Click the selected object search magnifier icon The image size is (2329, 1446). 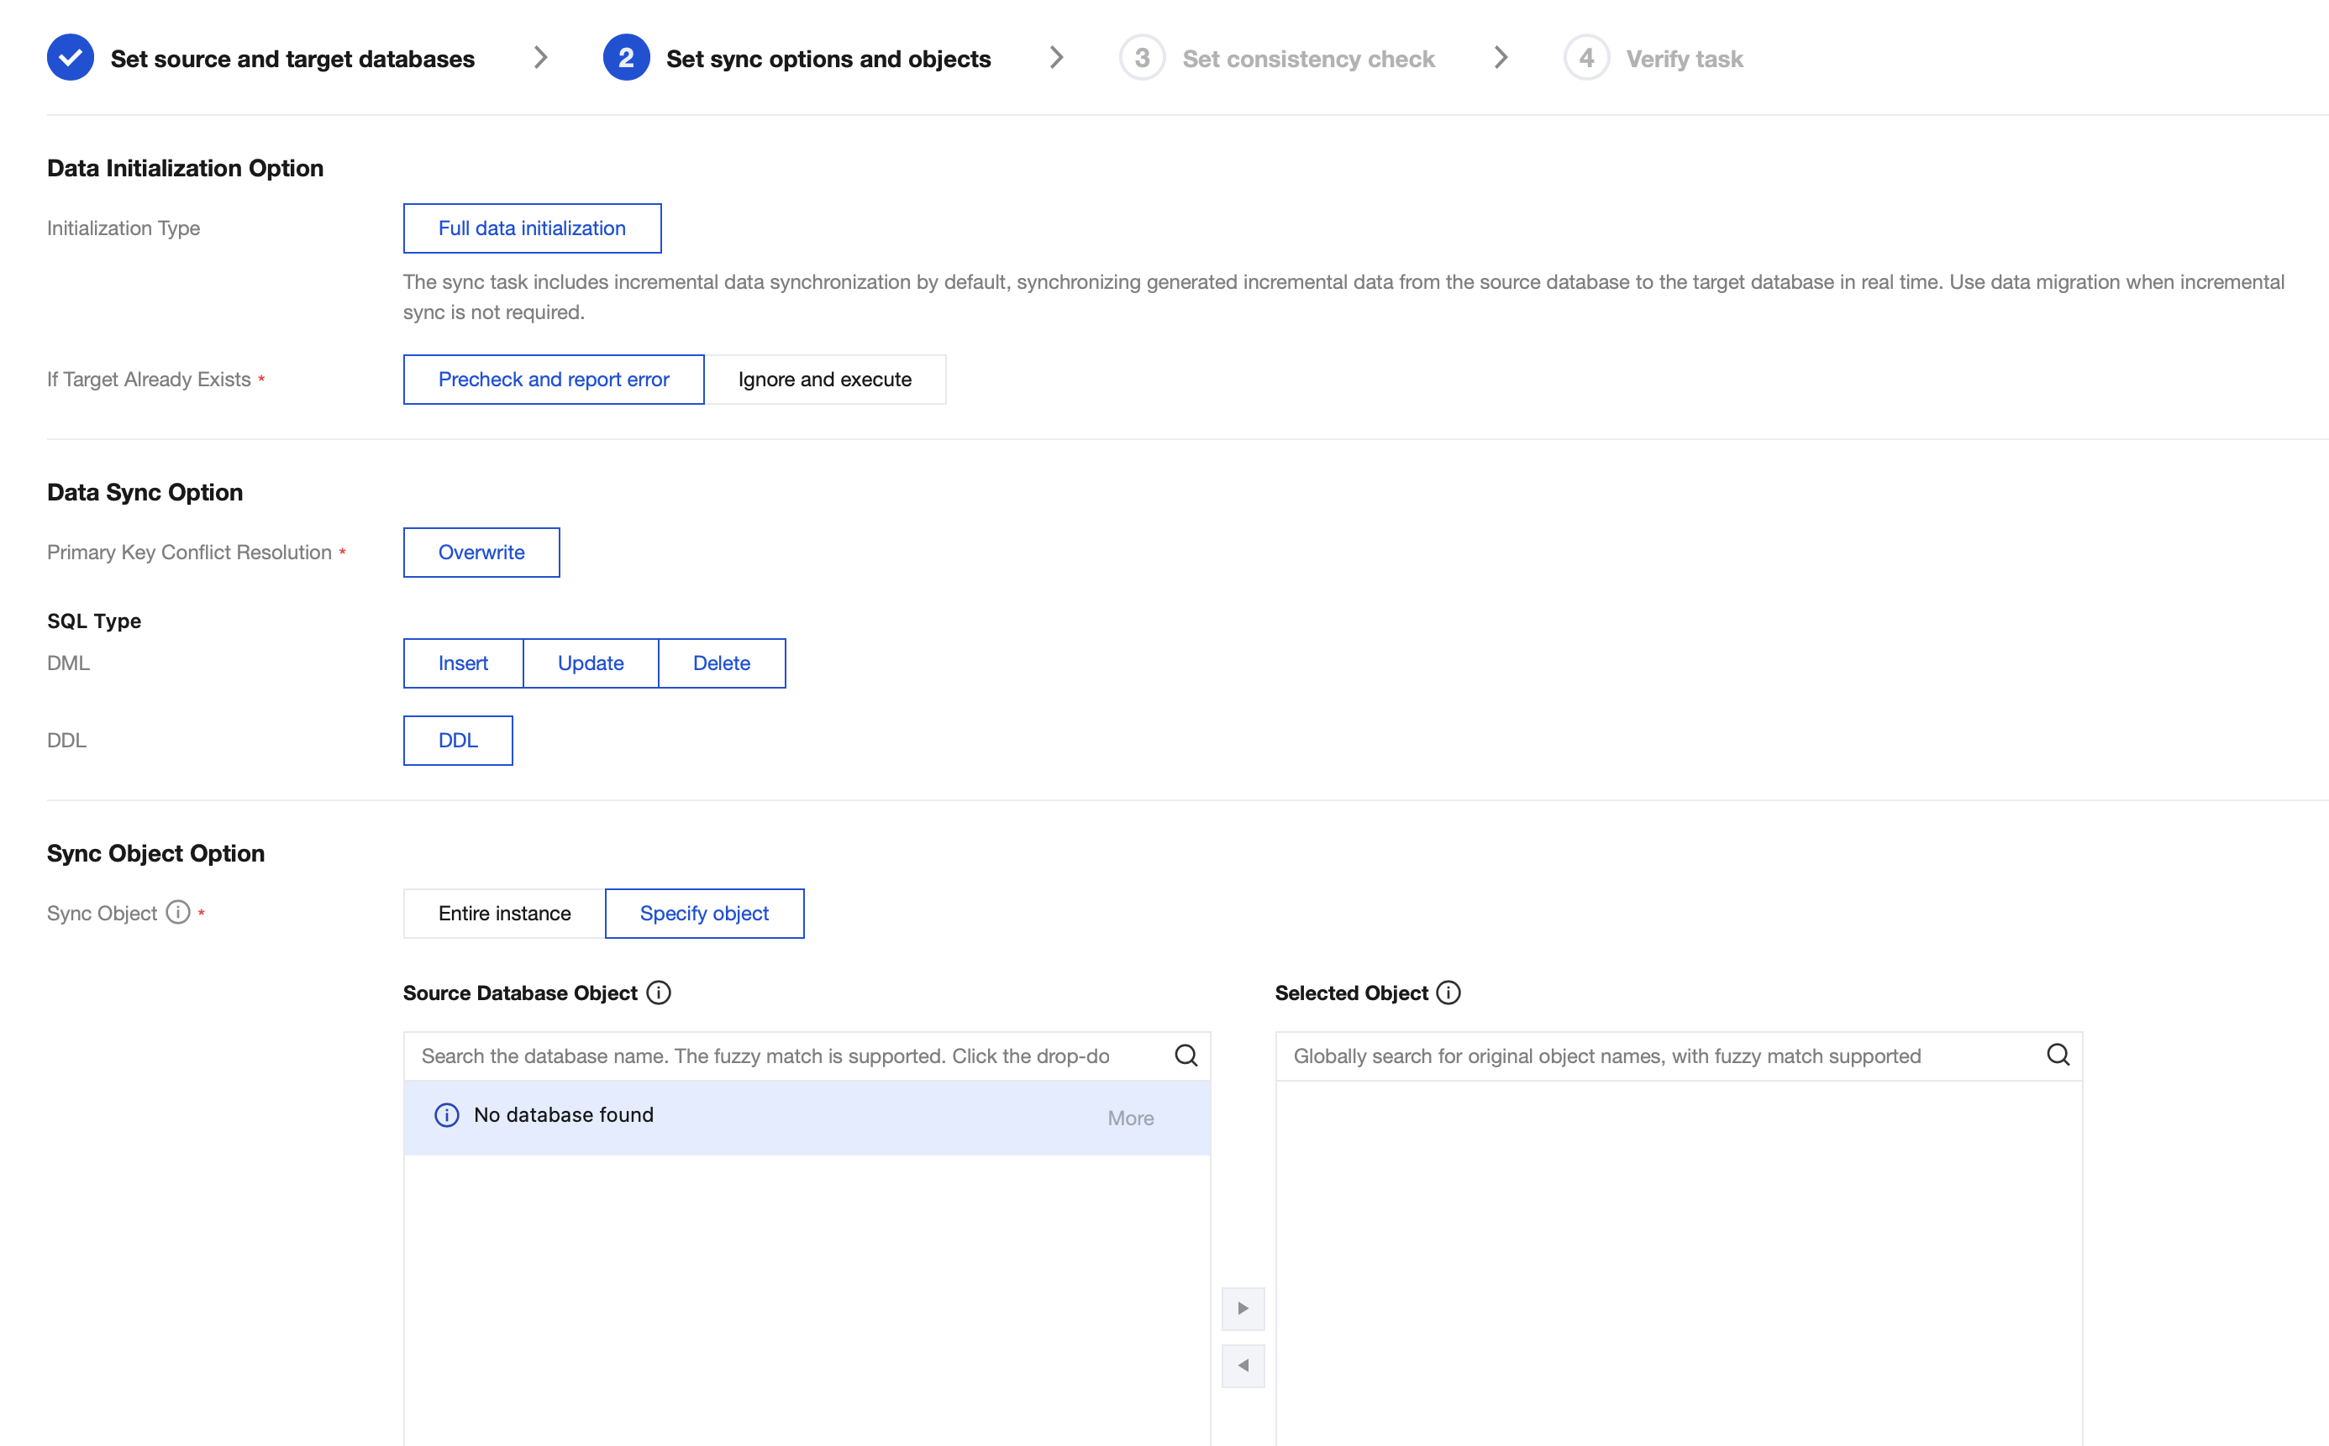2058,1055
